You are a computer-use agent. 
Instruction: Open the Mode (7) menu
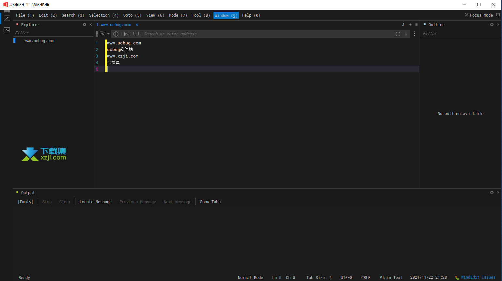[x=178, y=15]
